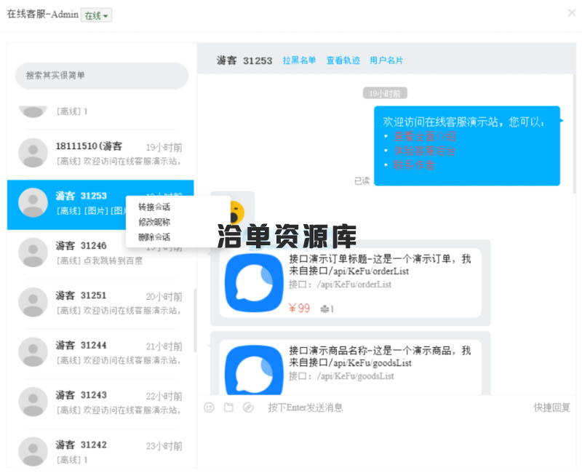
Task: Click avatar of visitor 31244
Action: [x=33, y=352]
